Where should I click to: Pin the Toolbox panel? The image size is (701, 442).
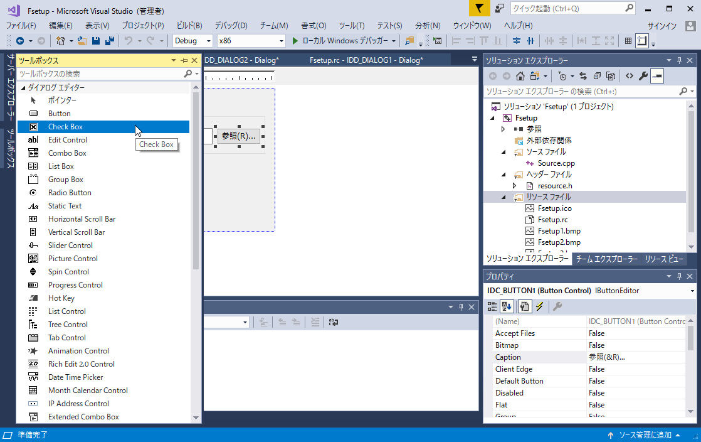pos(184,60)
